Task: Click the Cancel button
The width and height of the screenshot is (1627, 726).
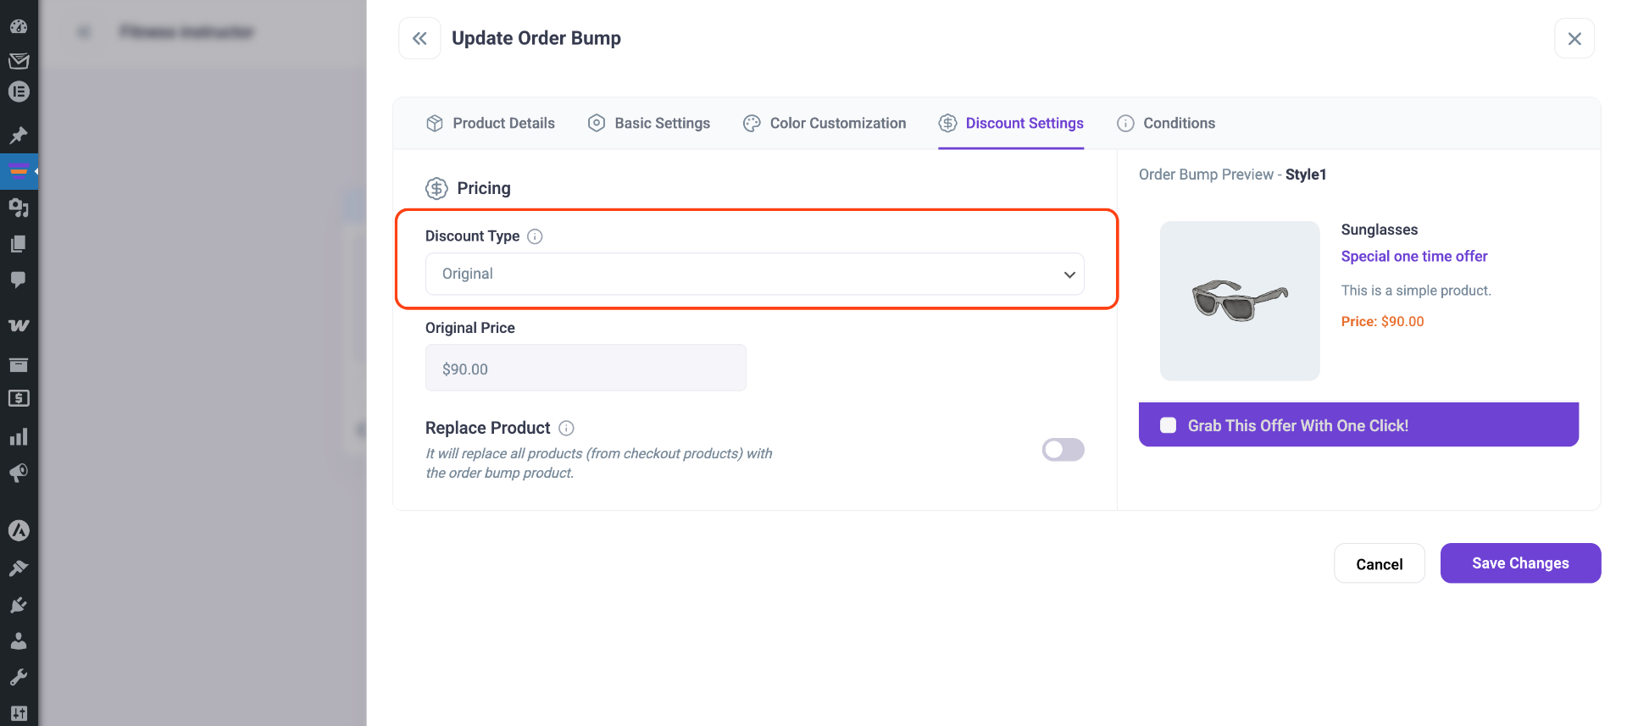Action: (x=1379, y=564)
